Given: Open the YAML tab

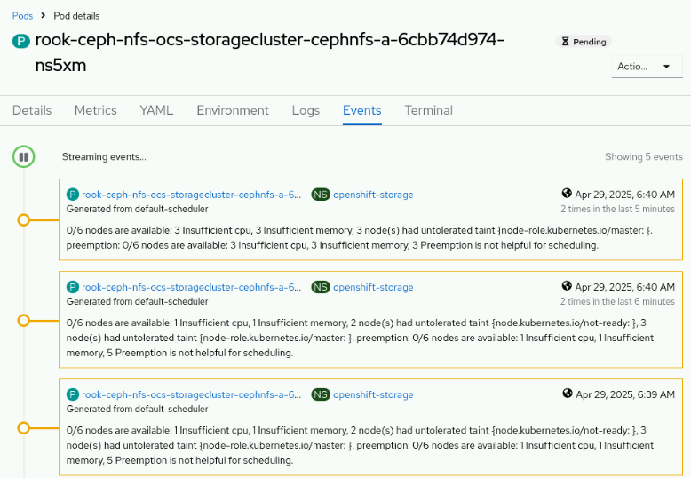Looking at the screenshot, I should click(x=156, y=110).
